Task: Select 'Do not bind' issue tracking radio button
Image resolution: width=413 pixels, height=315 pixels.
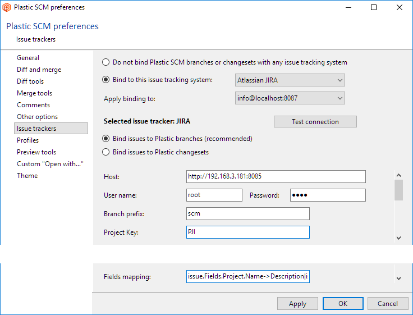Action: [x=106, y=62]
